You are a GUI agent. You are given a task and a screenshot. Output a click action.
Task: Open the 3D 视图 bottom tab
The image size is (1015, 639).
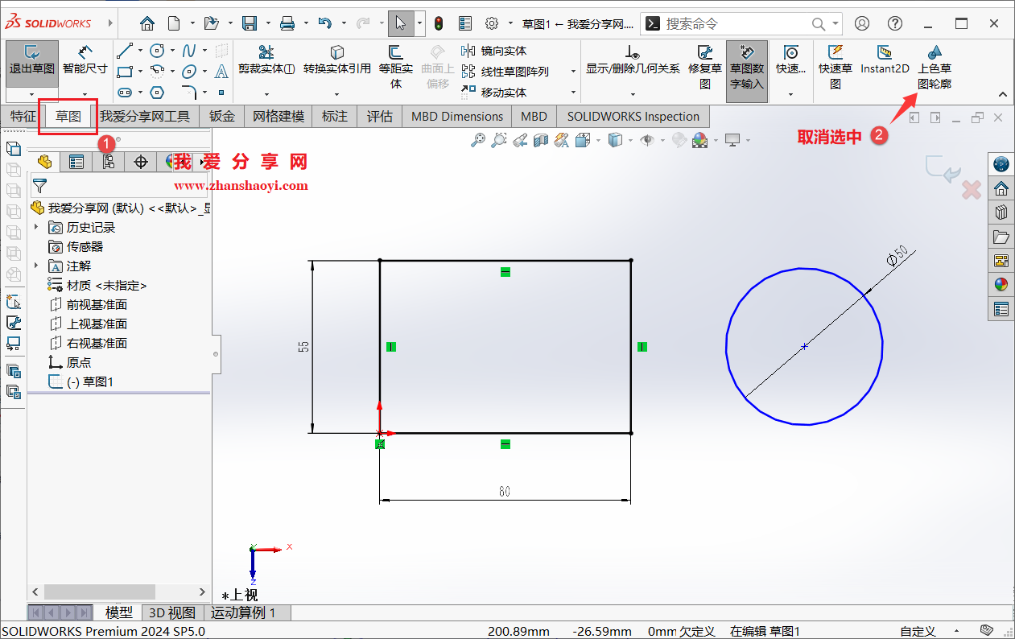pos(172,613)
